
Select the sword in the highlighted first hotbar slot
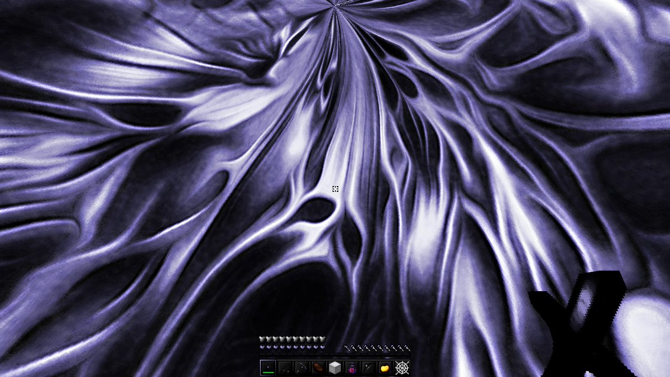pos(268,368)
